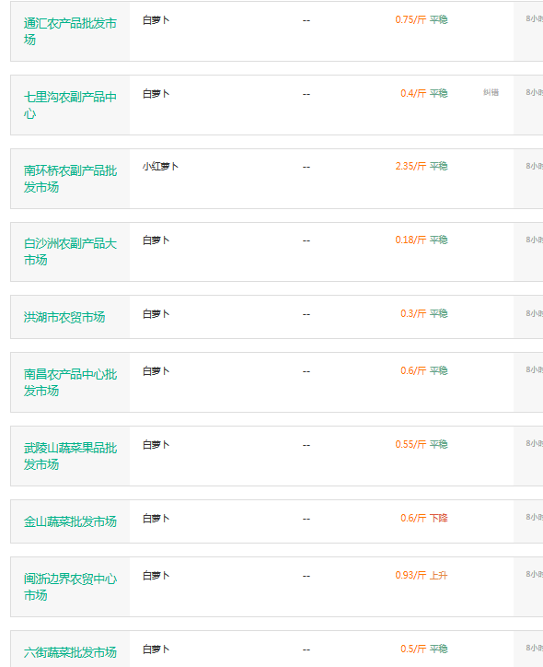This screenshot has width=543, height=667.
Task: Open 南环桥农副产品批发市场 market link
Action: coord(70,179)
